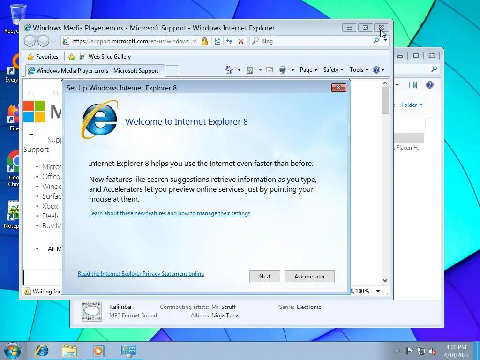The width and height of the screenshot is (480, 360).
Task: Click IE scrollbar up arrow
Action: 385,83
